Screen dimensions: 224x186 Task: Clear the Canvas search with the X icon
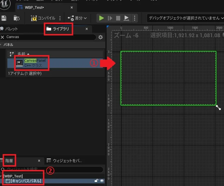click(3, 37)
